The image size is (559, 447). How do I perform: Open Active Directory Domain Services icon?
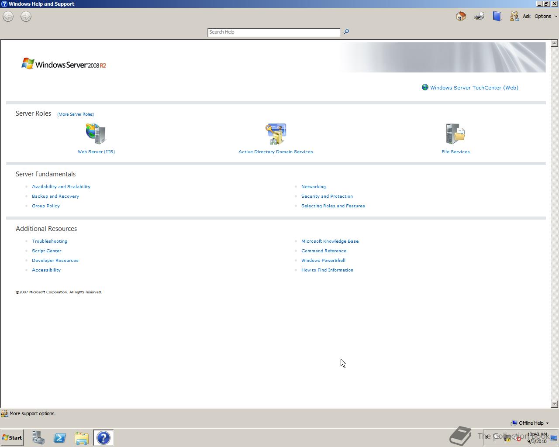276,134
